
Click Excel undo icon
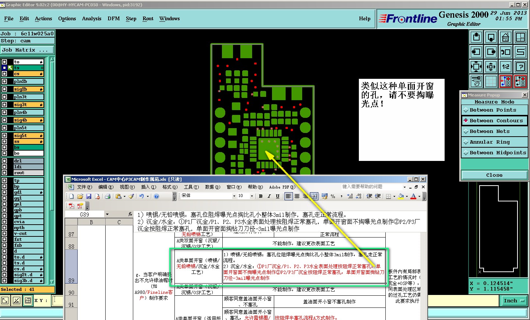pos(141,196)
